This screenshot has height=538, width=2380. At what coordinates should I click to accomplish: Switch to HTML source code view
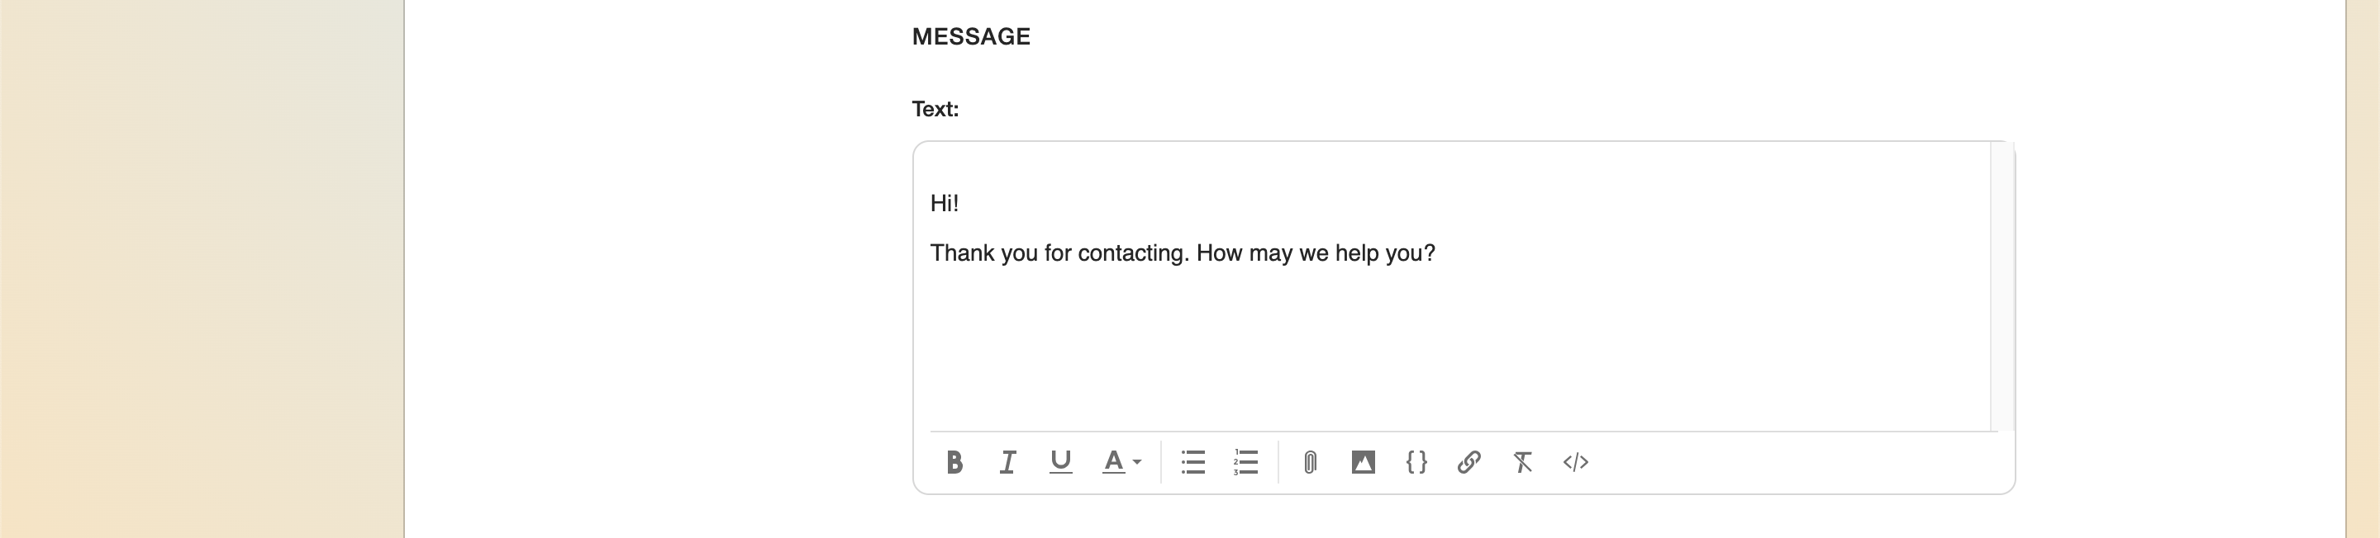coord(1575,462)
